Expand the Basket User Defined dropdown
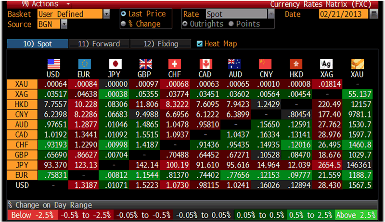385x222 pixels. [x=106, y=14]
